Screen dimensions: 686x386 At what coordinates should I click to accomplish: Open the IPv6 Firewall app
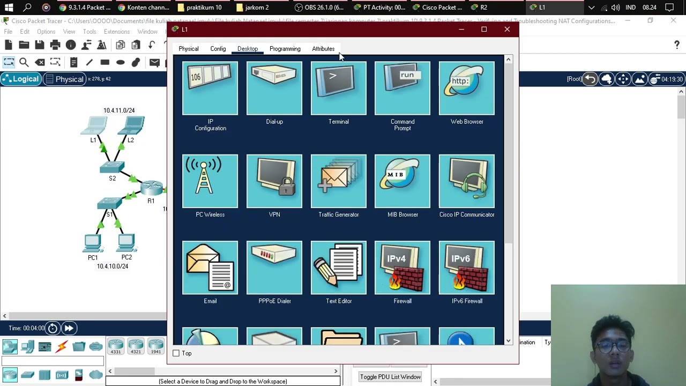[467, 268]
